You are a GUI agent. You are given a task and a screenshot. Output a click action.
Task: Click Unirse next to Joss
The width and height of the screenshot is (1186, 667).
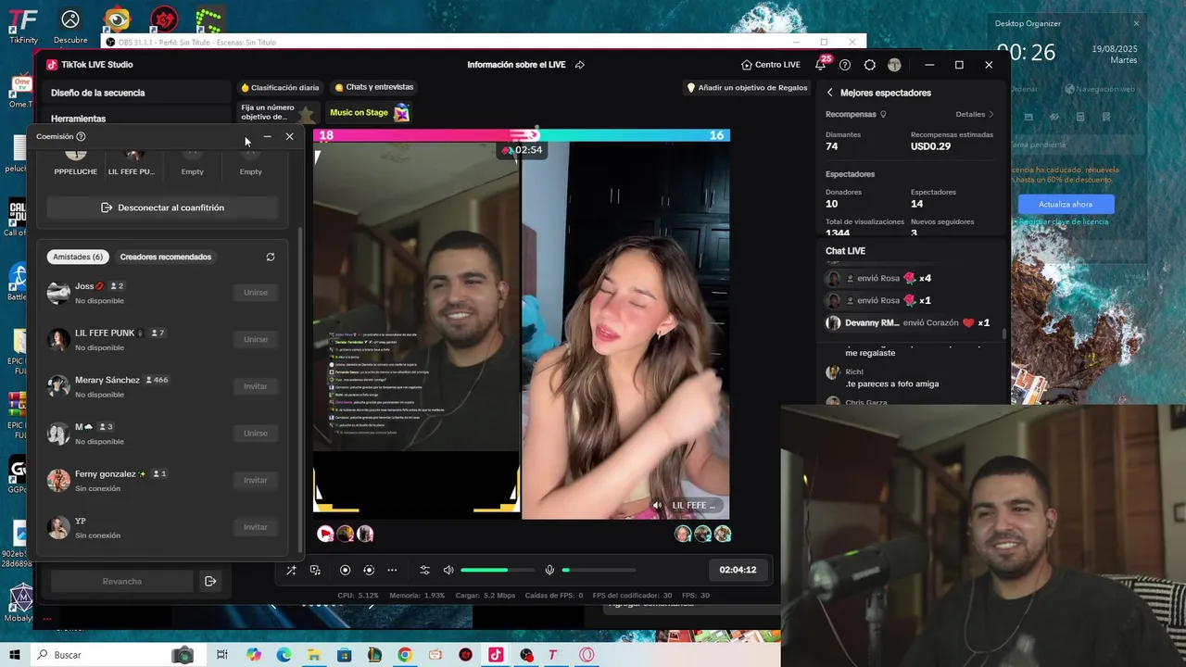[256, 293]
